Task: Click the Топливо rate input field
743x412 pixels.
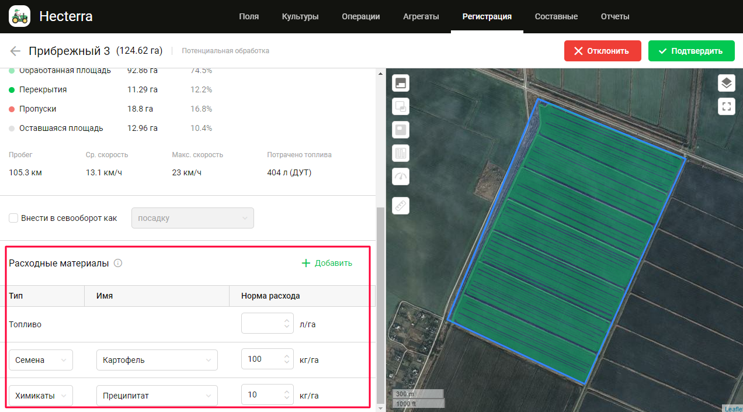Action: click(262, 324)
